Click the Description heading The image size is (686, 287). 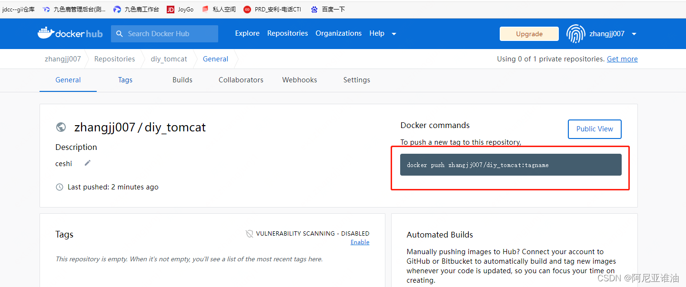[76, 147]
